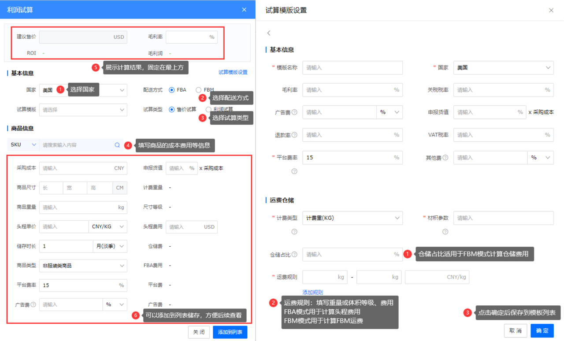The image size is (564, 341).
Task: Click 毛利率 input in results area
Action: [192, 37]
